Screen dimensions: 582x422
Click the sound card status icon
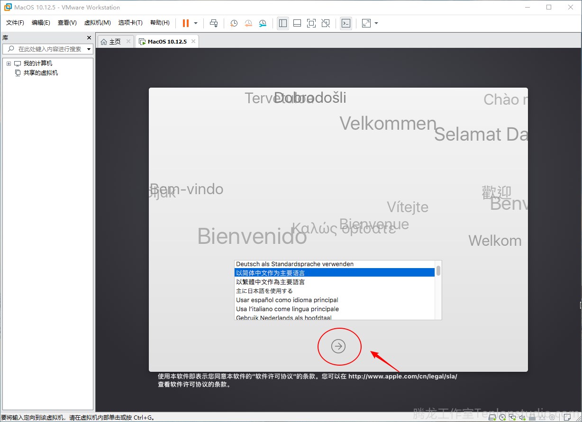point(522,417)
